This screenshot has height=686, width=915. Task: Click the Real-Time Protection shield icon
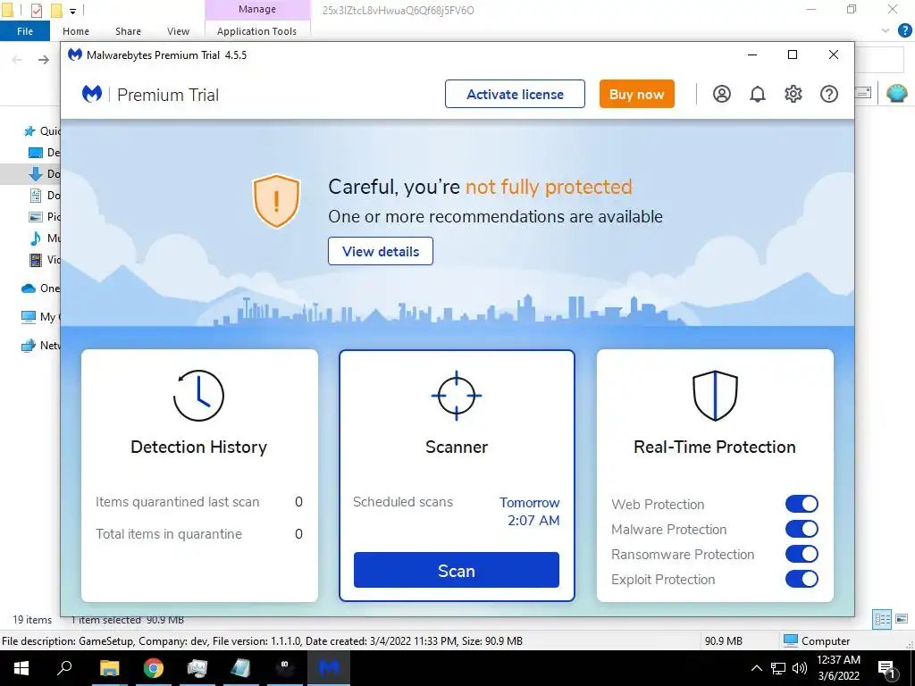pyautogui.click(x=715, y=396)
